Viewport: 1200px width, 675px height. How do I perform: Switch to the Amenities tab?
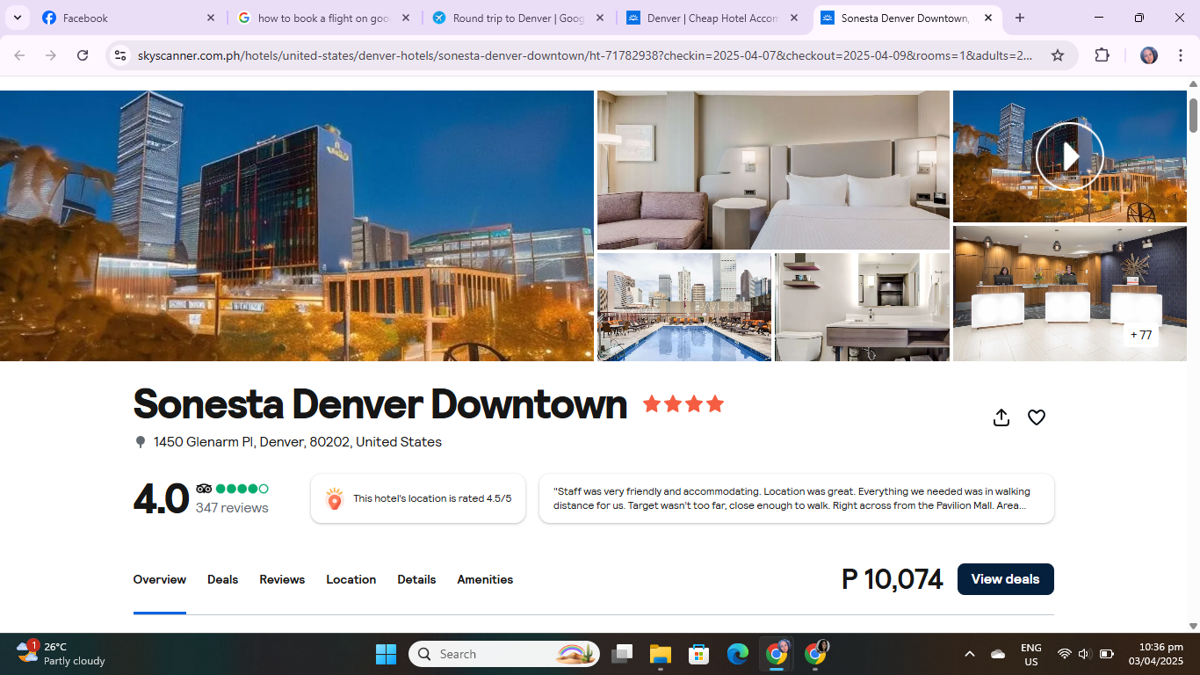click(485, 579)
